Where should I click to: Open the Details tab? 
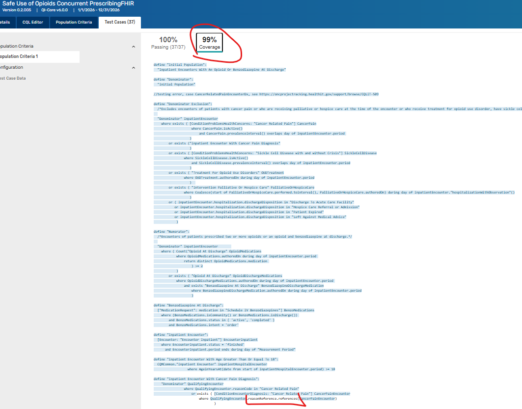click(x=5, y=22)
